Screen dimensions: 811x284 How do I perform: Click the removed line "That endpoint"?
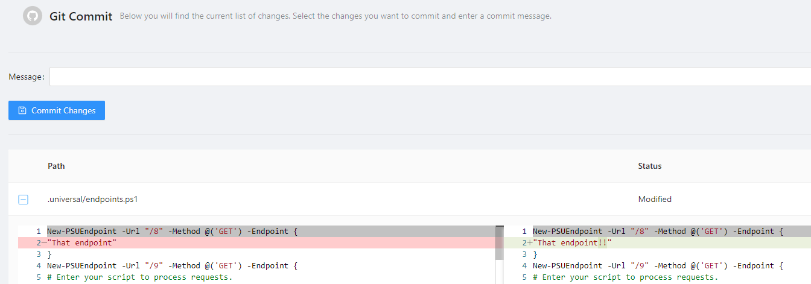point(82,242)
